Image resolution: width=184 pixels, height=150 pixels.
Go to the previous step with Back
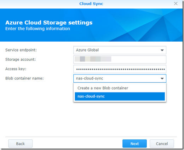click(x=20, y=144)
